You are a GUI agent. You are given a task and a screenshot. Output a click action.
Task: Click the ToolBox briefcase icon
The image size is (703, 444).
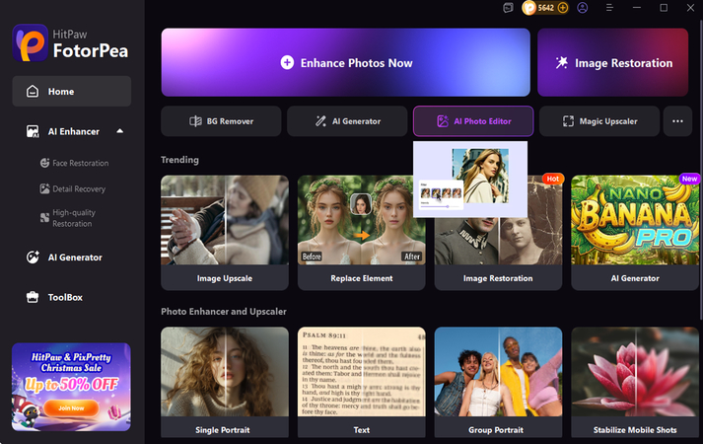(x=33, y=297)
